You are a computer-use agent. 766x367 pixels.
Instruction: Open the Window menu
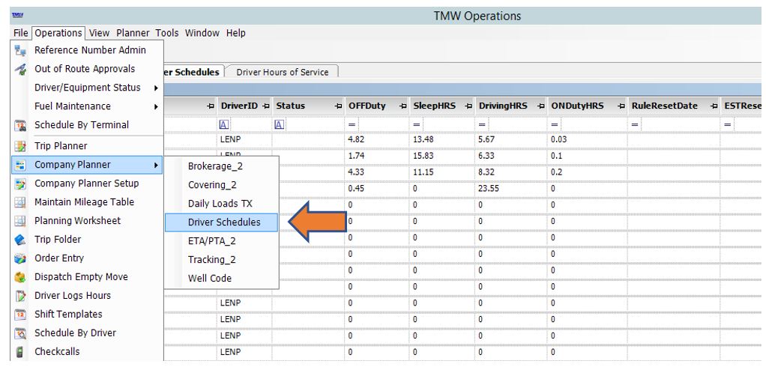click(x=202, y=33)
